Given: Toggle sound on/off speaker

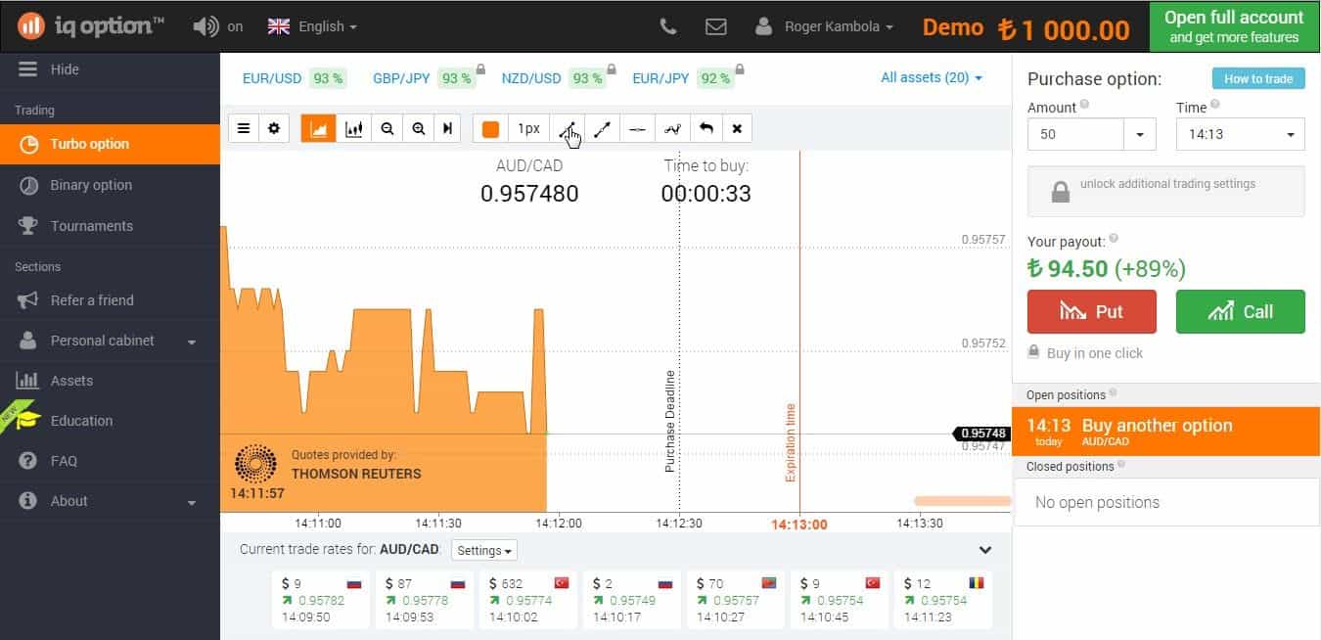Looking at the screenshot, I should pos(206,26).
